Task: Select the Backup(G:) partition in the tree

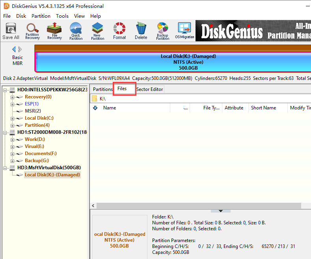Action: click(36, 161)
